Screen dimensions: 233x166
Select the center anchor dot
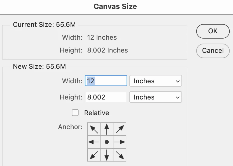(107, 142)
